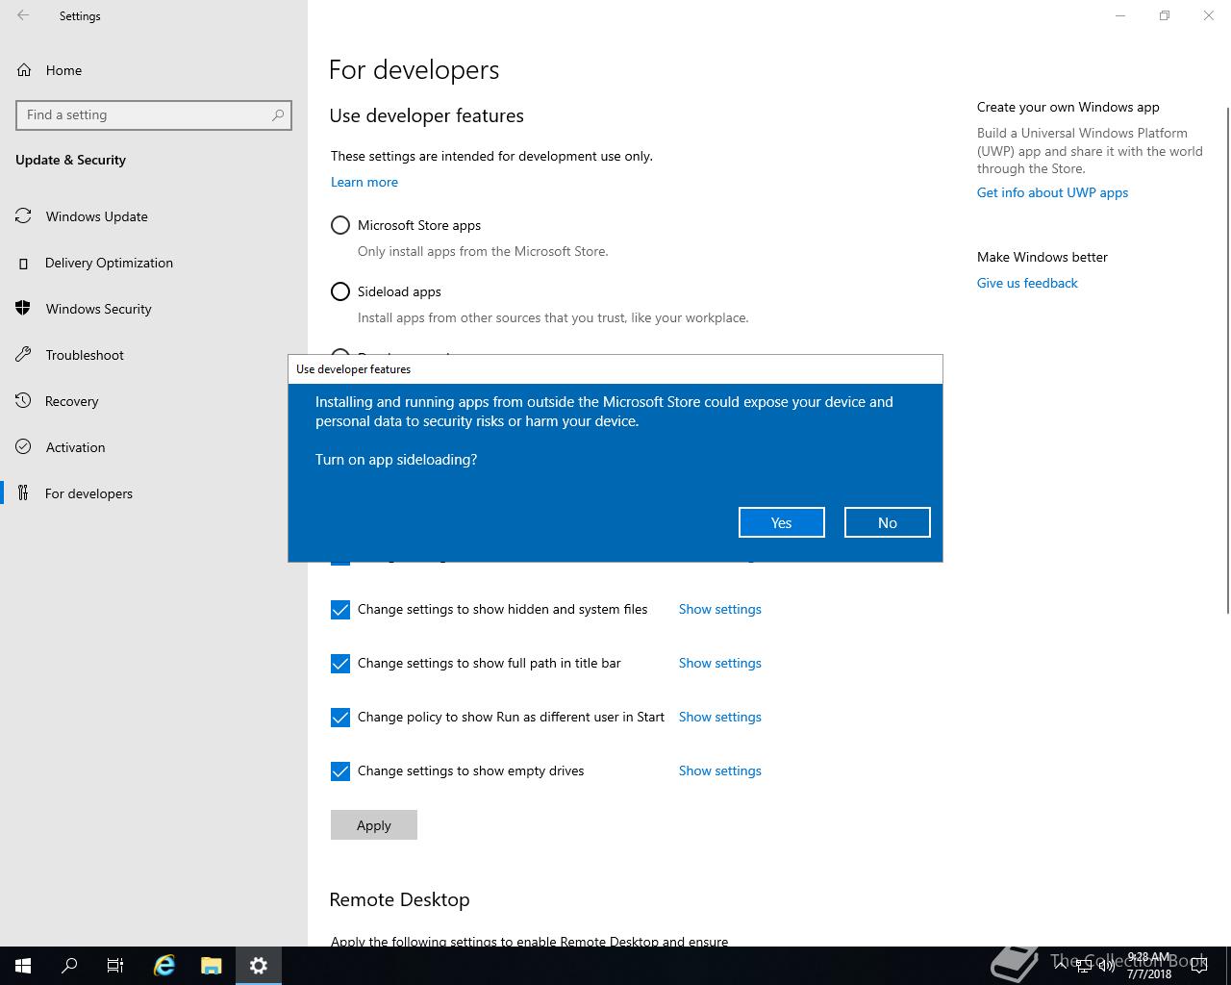The image size is (1231, 985).
Task: Click the 'Turn on app sideloading?' text
Action: [x=396, y=460]
